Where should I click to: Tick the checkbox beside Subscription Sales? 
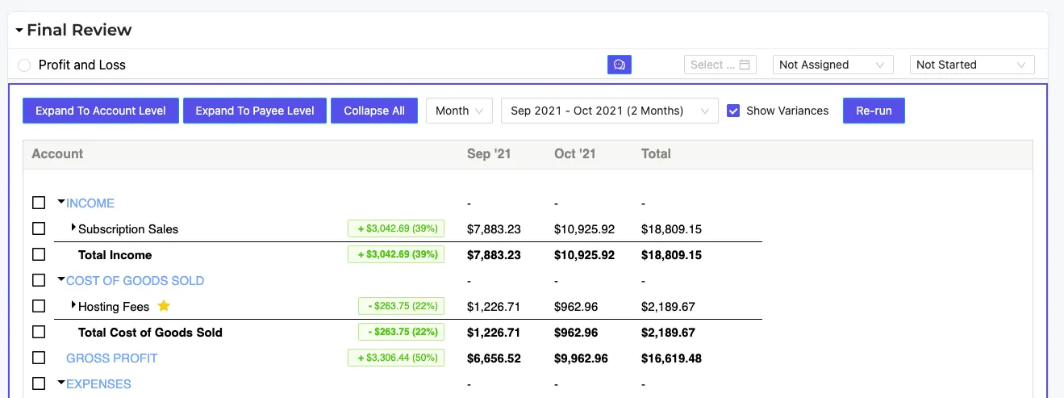point(39,228)
